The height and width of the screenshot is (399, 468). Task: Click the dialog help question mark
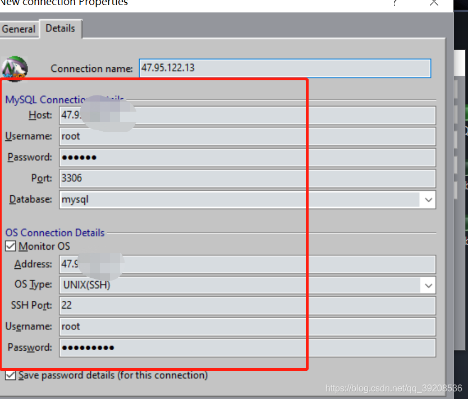point(394,4)
